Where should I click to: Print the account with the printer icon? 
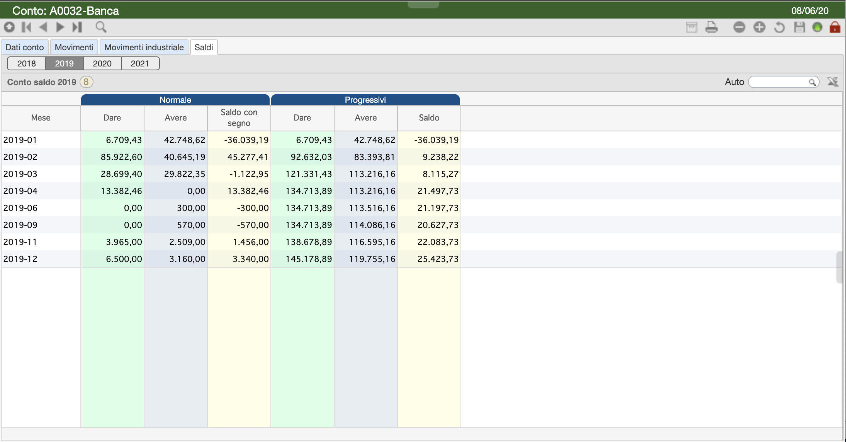coord(711,27)
